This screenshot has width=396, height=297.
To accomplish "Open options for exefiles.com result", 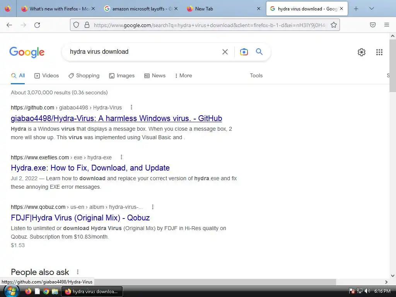I will pos(121,157).
